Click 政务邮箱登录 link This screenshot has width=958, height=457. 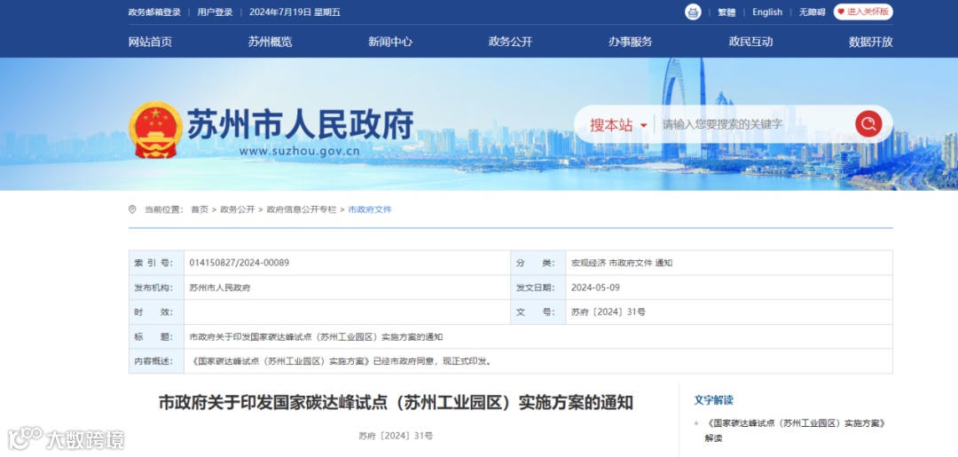coord(154,12)
